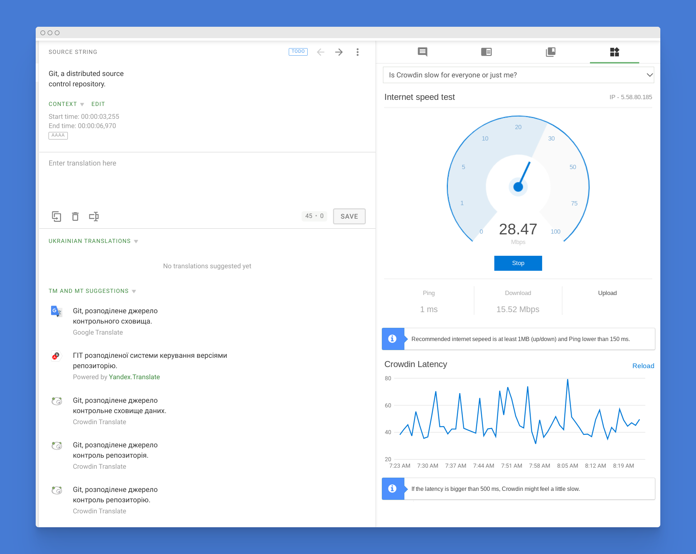Click Start time 00:00:03,255 text
This screenshot has width=696, height=554.
coord(84,117)
